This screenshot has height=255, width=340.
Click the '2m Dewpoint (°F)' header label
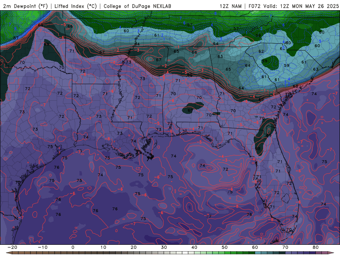[25, 6]
